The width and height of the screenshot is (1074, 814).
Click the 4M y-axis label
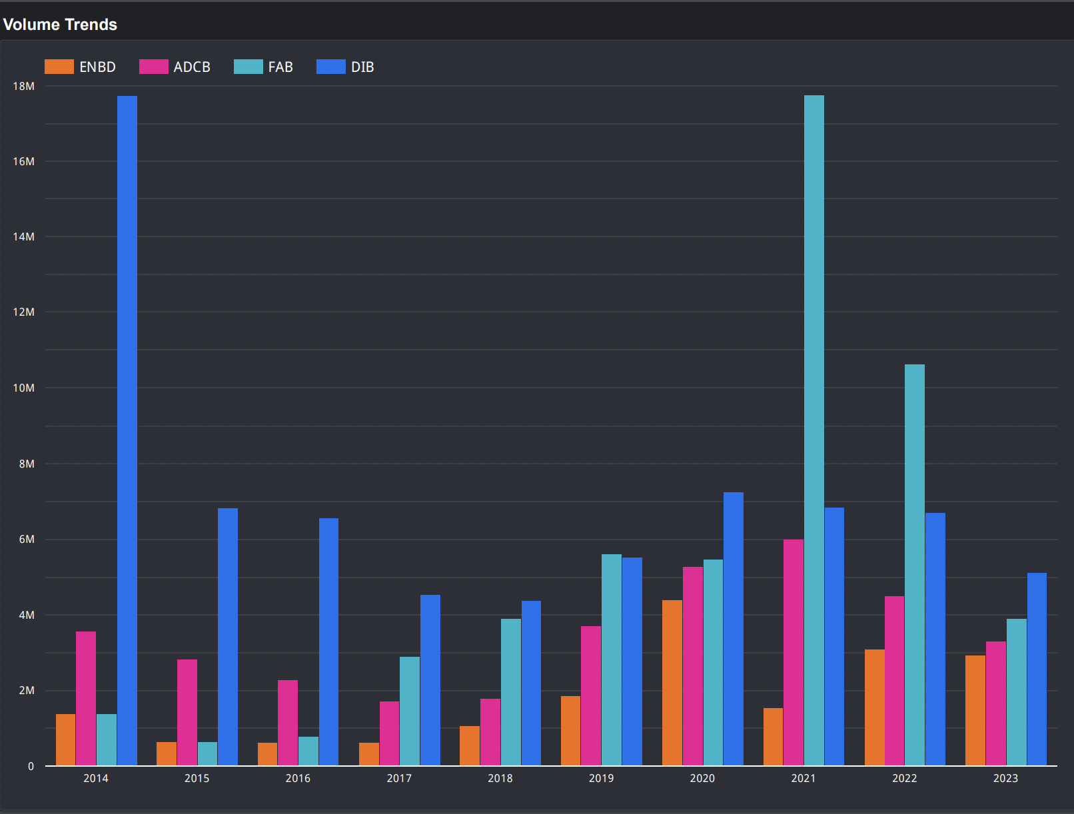pos(27,615)
